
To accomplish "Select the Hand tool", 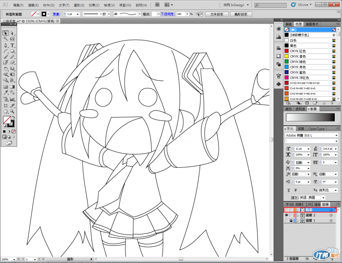I will click(6, 112).
